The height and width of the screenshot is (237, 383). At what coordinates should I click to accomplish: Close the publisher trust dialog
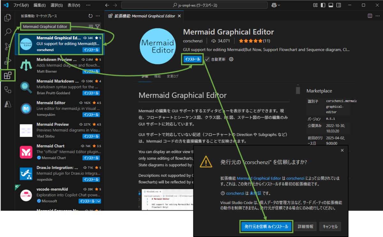pos(342,150)
